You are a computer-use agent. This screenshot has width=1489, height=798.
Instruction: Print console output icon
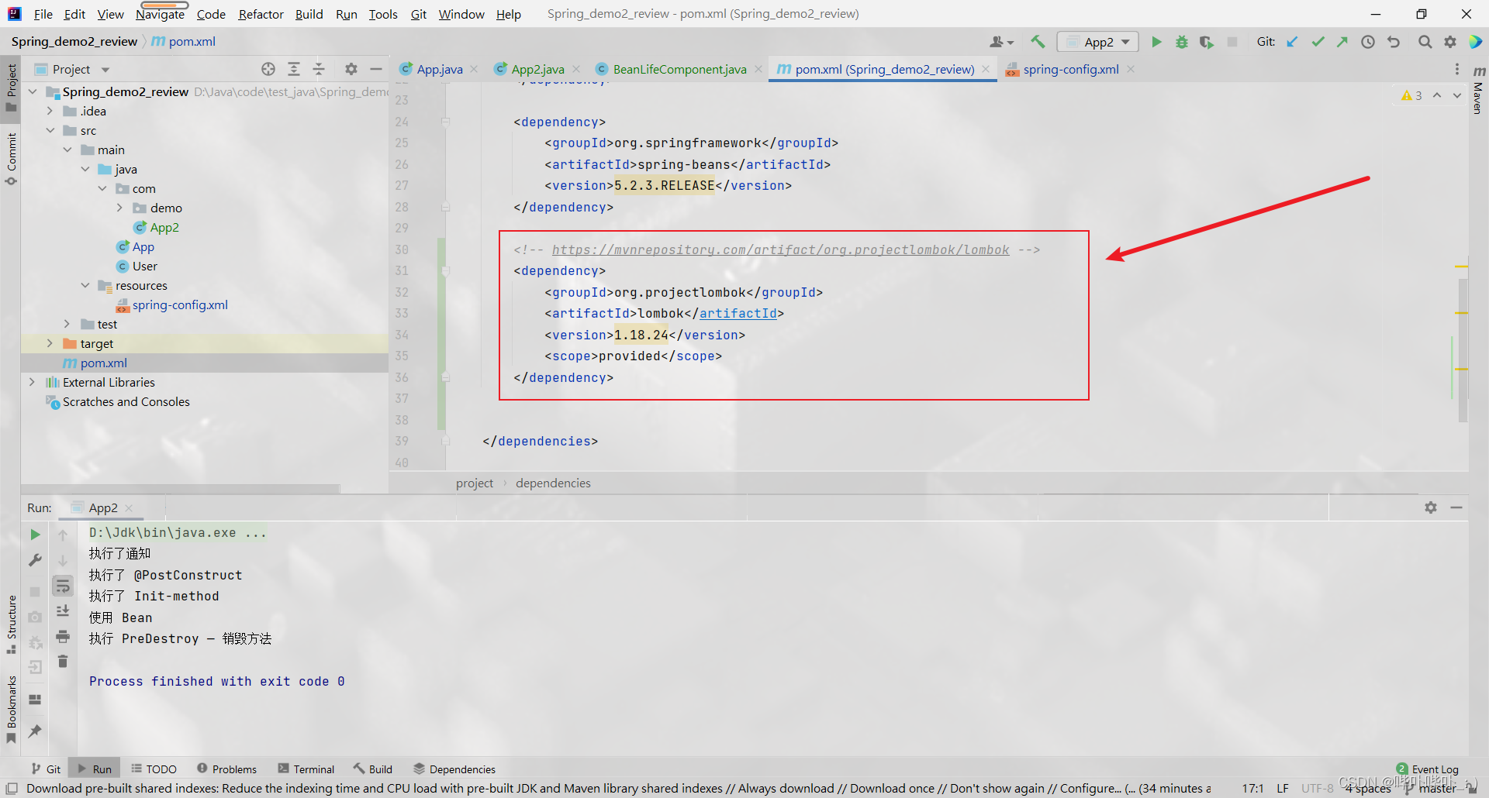[x=63, y=637]
